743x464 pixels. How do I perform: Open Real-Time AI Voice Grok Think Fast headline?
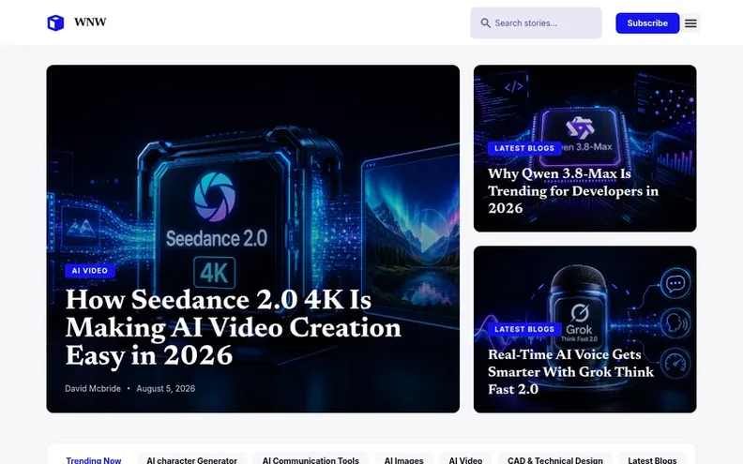(571, 372)
